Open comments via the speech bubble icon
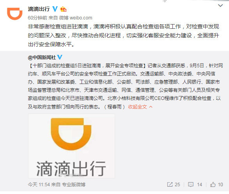Viewport: 229px width, 194px height. click(x=191, y=185)
